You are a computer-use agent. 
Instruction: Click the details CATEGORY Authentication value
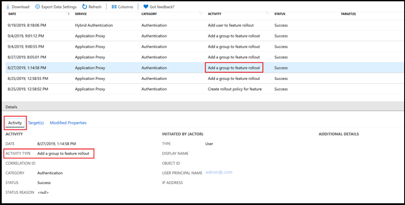(x=50, y=173)
